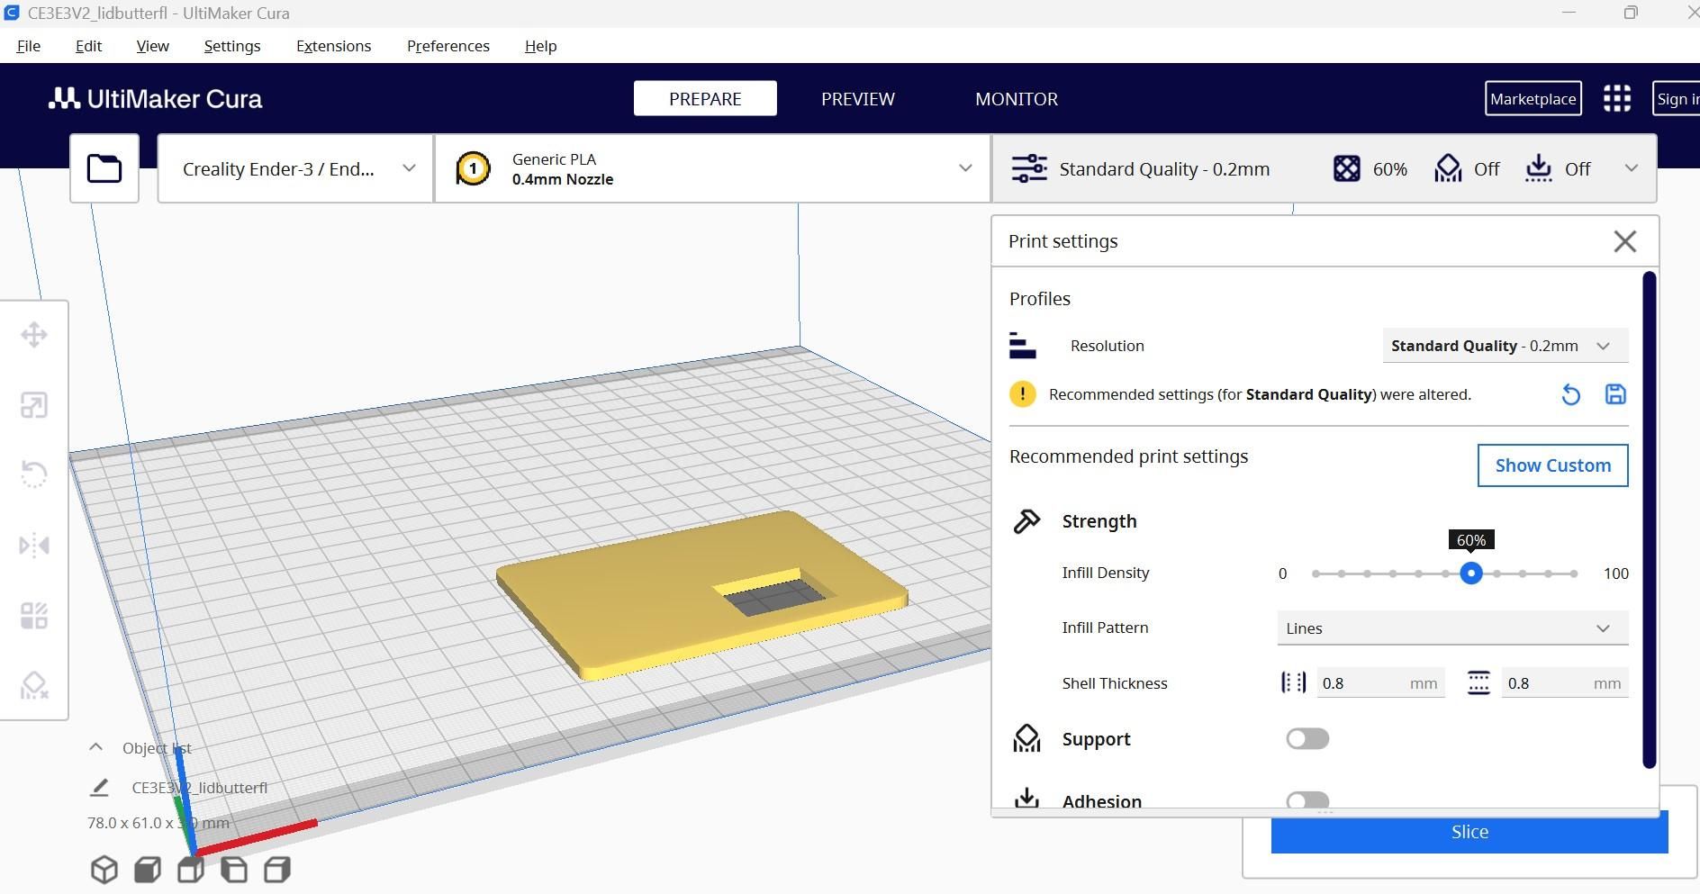
Task: Open the Settings menu
Action: point(232,46)
